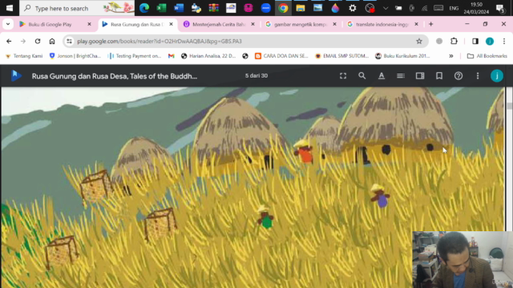Open the Gmail bookmark icon

click(171, 56)
